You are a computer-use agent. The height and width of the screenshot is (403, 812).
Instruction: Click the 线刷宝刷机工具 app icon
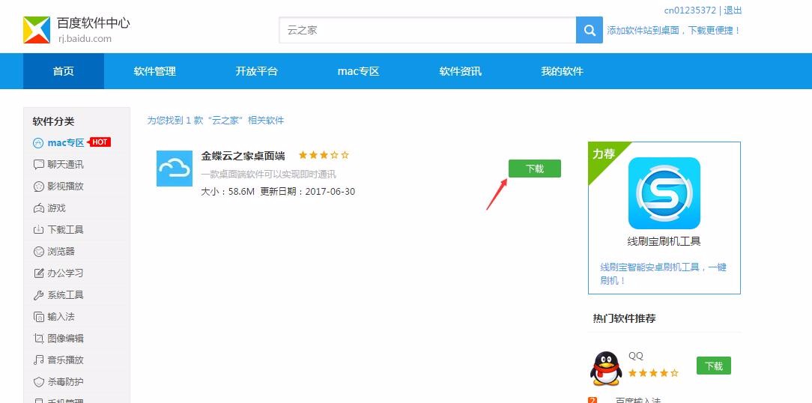(x=664, y=193)
